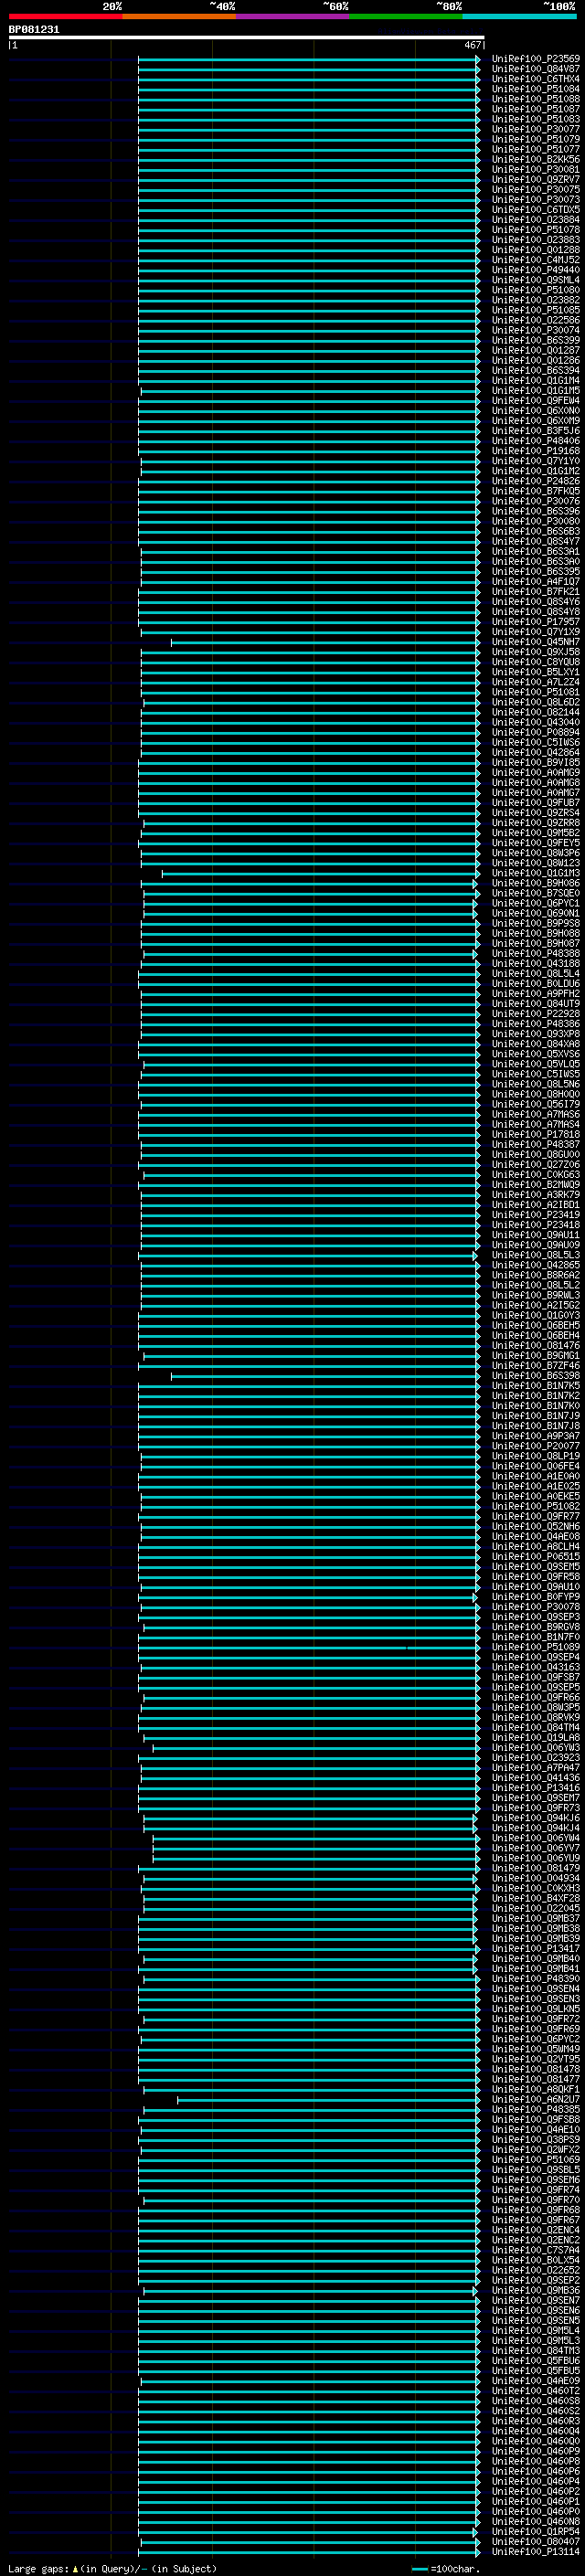Click the BP081231 query name
The image size is (585, 2576).
(x=34, y=30)
